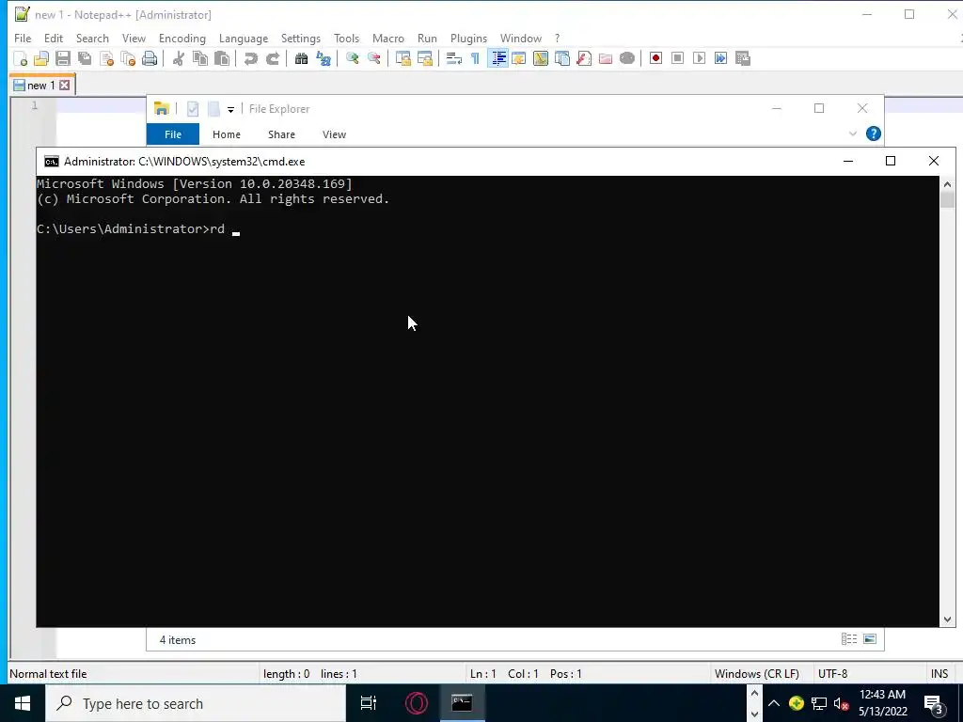Viewport: 963px width, 722px height.
Task: Select the Home tab in File Explorer
Action: click(x=226, y=134)
